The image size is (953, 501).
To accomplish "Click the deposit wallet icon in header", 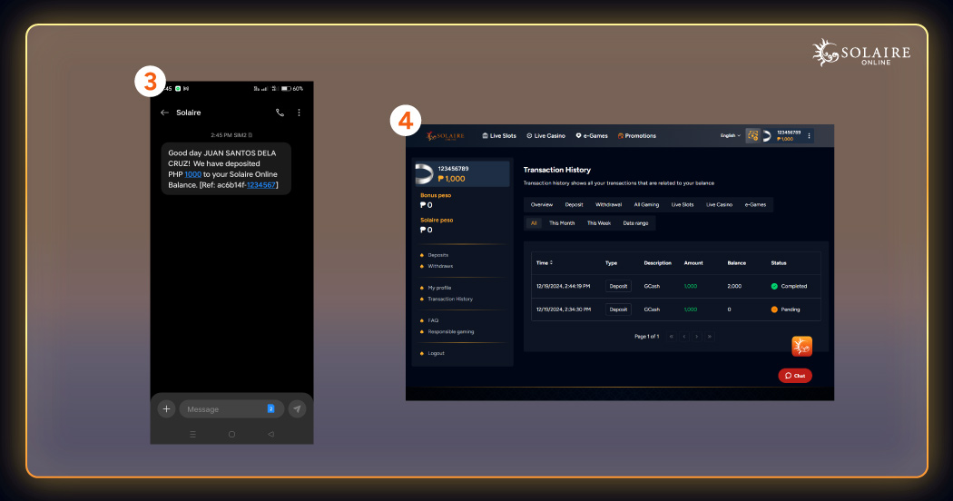I will (x=752, y=135).
